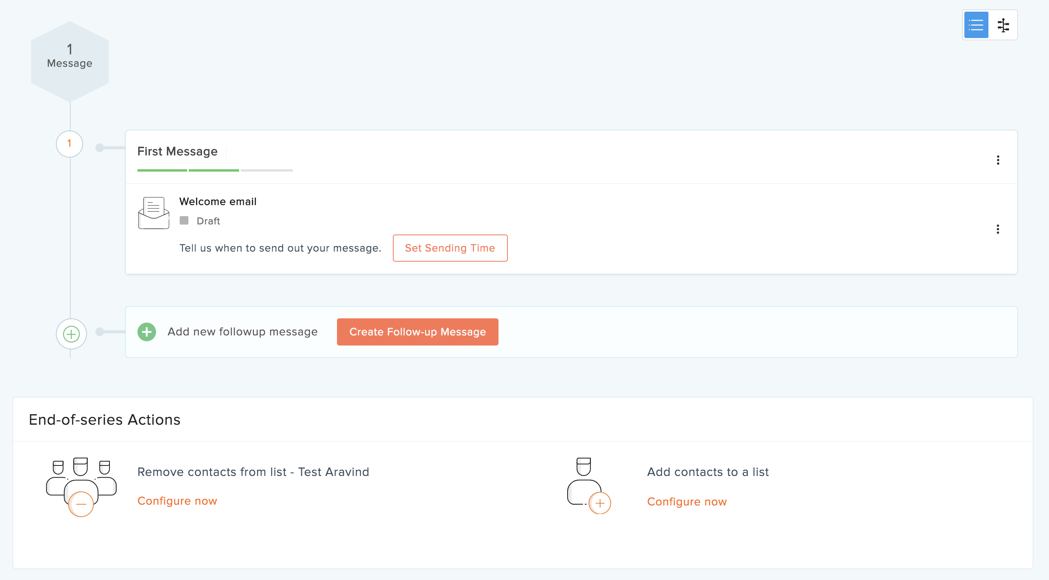Click the 1 Message hexagon
1049x580 pixels.
pos(69,61)
